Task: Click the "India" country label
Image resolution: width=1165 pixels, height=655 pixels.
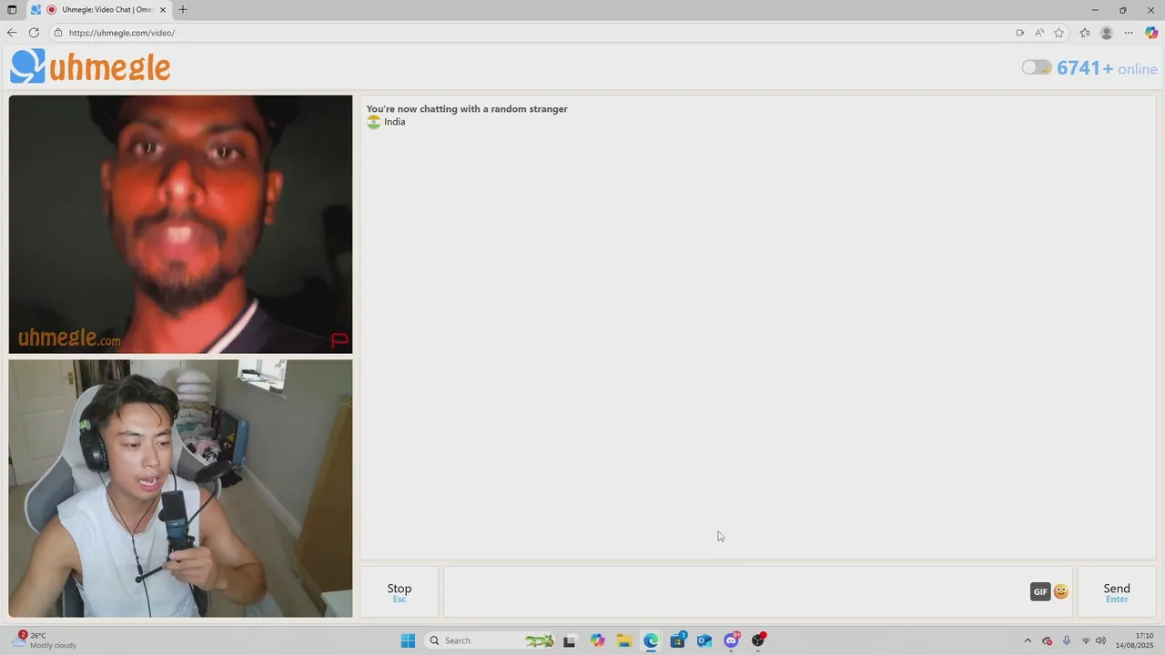Action: tap(395, 122)
